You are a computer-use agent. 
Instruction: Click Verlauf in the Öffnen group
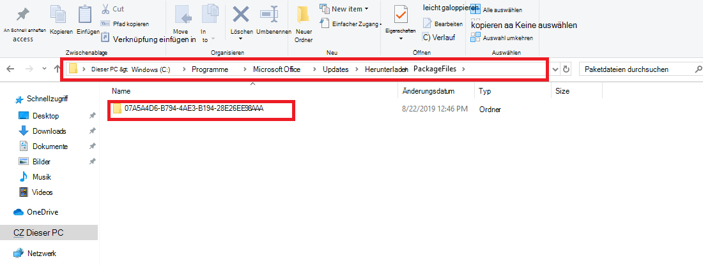pyautogui.click(x=440, y=38)
